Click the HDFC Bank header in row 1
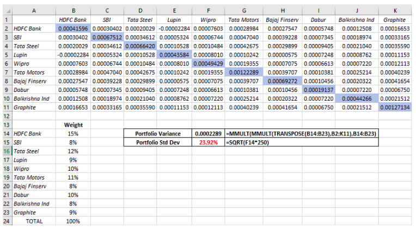Screen dimensions: 416x229 tap(74, 20)
